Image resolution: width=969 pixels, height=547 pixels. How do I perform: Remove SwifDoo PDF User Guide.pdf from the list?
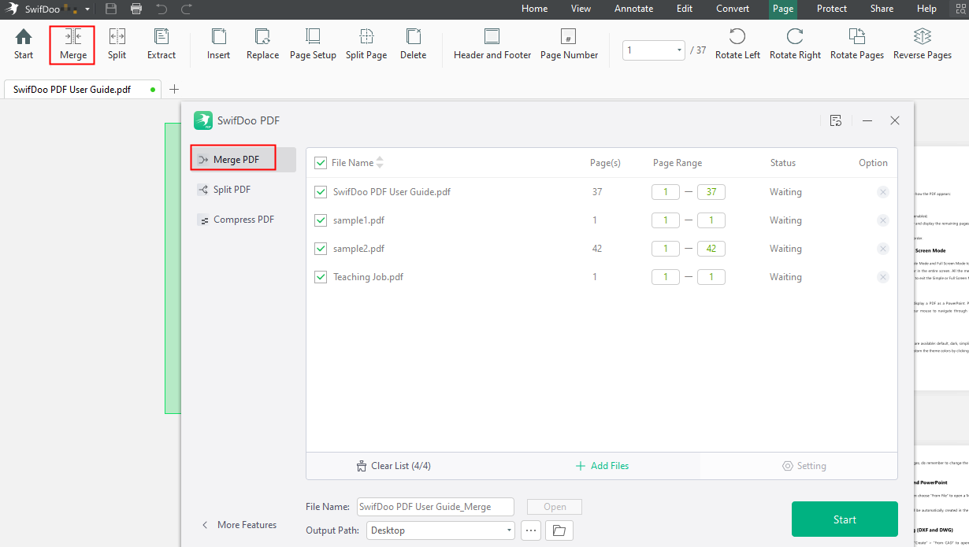(882, 192)
